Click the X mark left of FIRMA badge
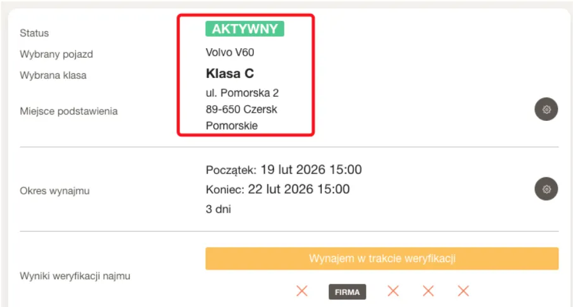 click(x=302, y=291)
